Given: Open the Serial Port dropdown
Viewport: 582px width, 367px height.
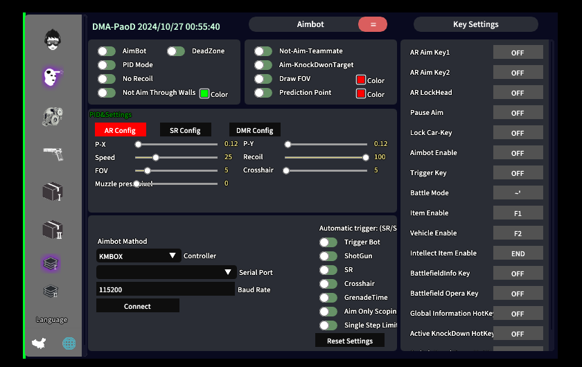Looking at the screenshot, I should click(x=166, y=272).
